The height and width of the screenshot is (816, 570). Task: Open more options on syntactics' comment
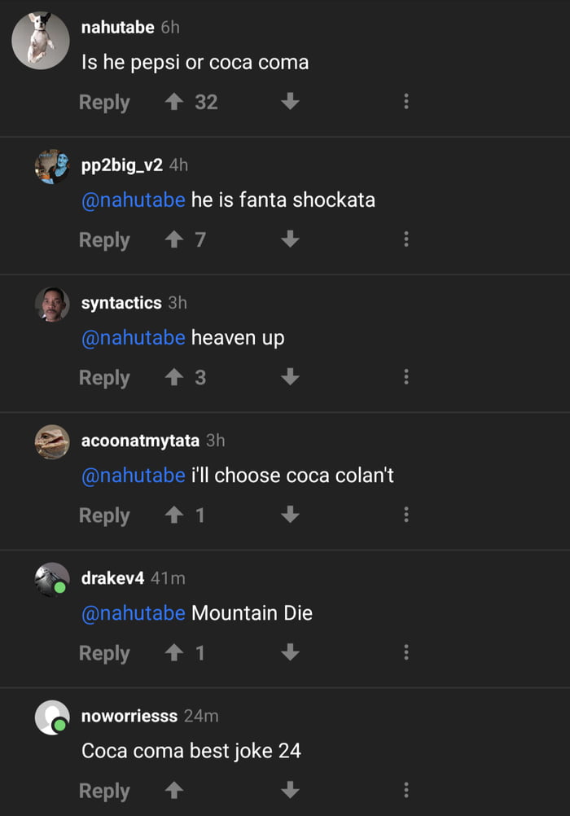tap(406, 377)
